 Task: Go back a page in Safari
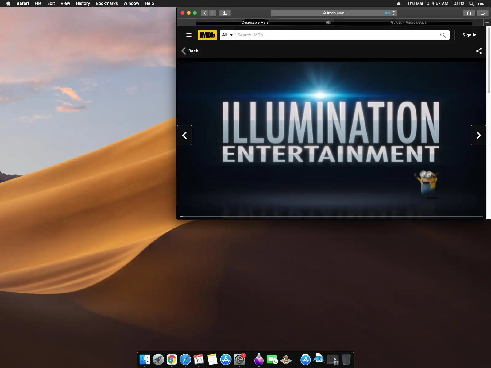click(204, 13)
